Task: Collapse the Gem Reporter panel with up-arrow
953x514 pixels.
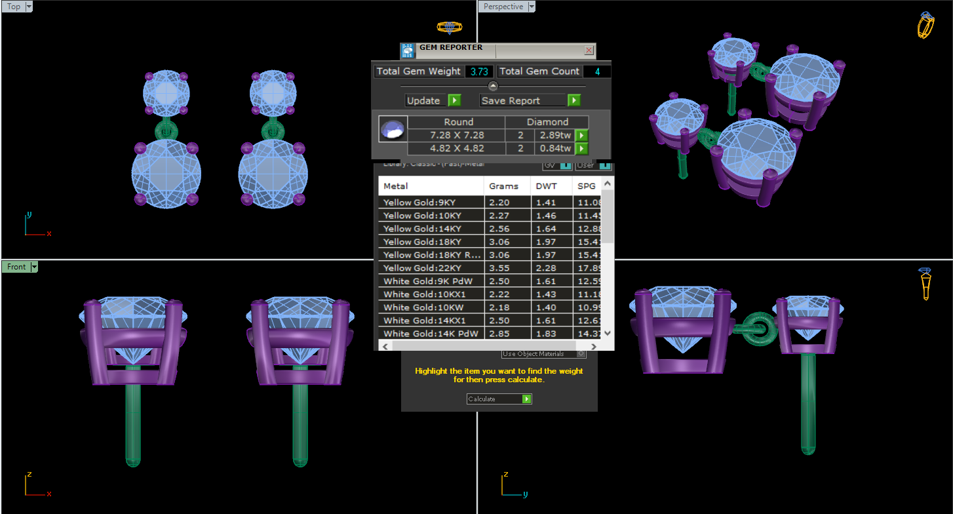Action: (493, 86)
